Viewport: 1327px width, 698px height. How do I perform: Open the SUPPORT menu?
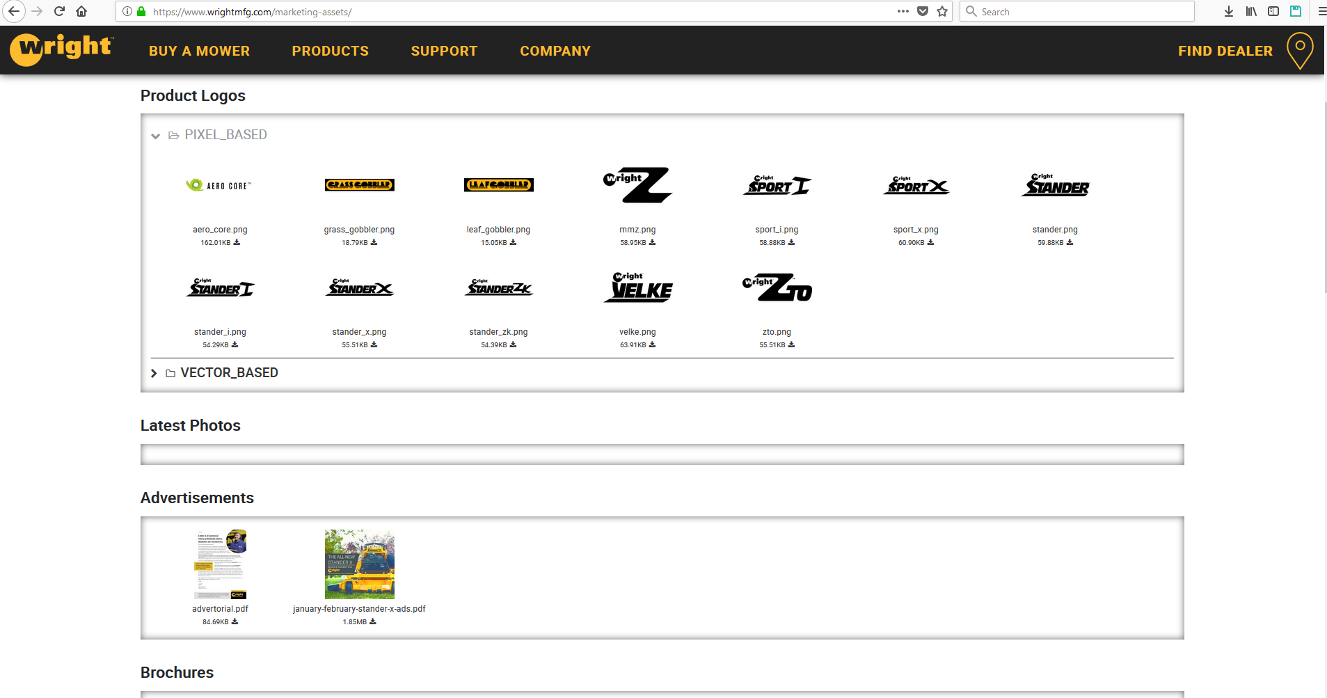444,51
